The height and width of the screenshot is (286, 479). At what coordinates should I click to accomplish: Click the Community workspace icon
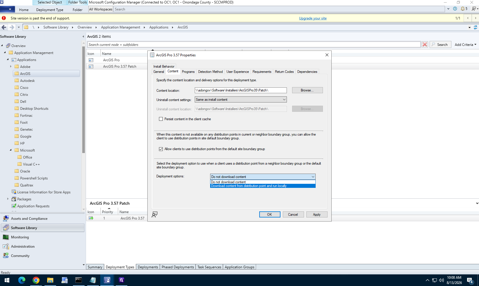pyautogui.click(x=6, y=256)
